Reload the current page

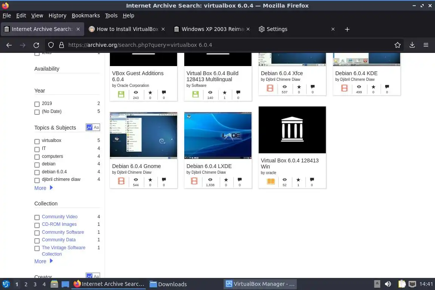(x=36, y=45)
